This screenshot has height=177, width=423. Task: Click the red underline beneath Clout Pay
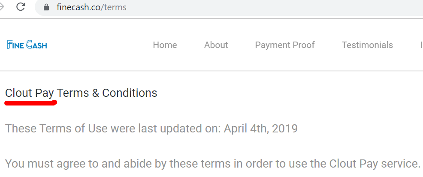coord(31,103)
